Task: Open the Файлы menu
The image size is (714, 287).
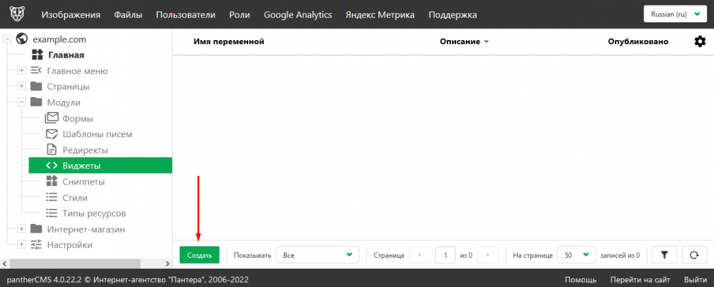Action: coord(128,15)
